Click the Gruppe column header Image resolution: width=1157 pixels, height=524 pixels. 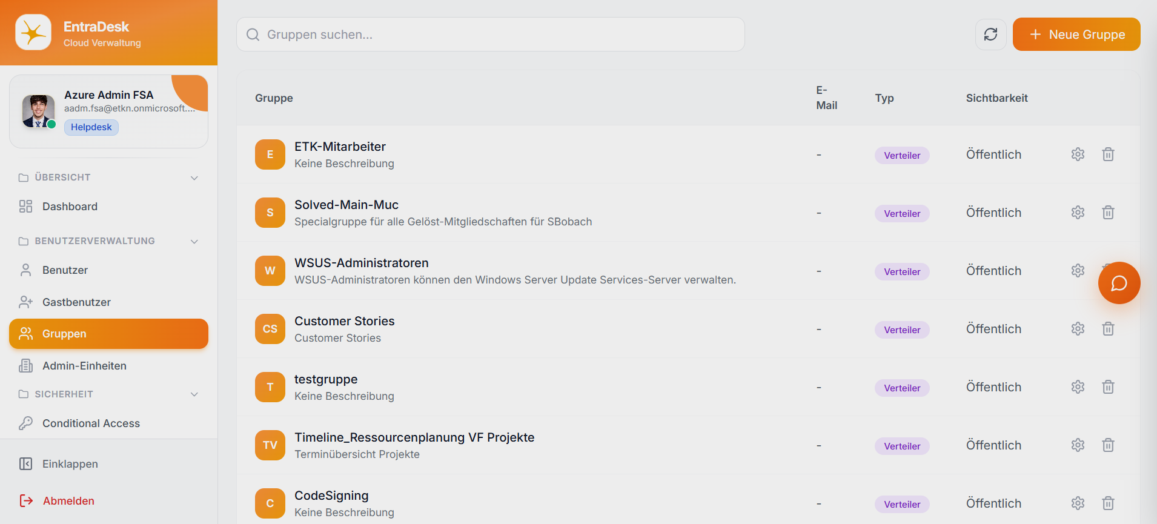tap(274, 98)
